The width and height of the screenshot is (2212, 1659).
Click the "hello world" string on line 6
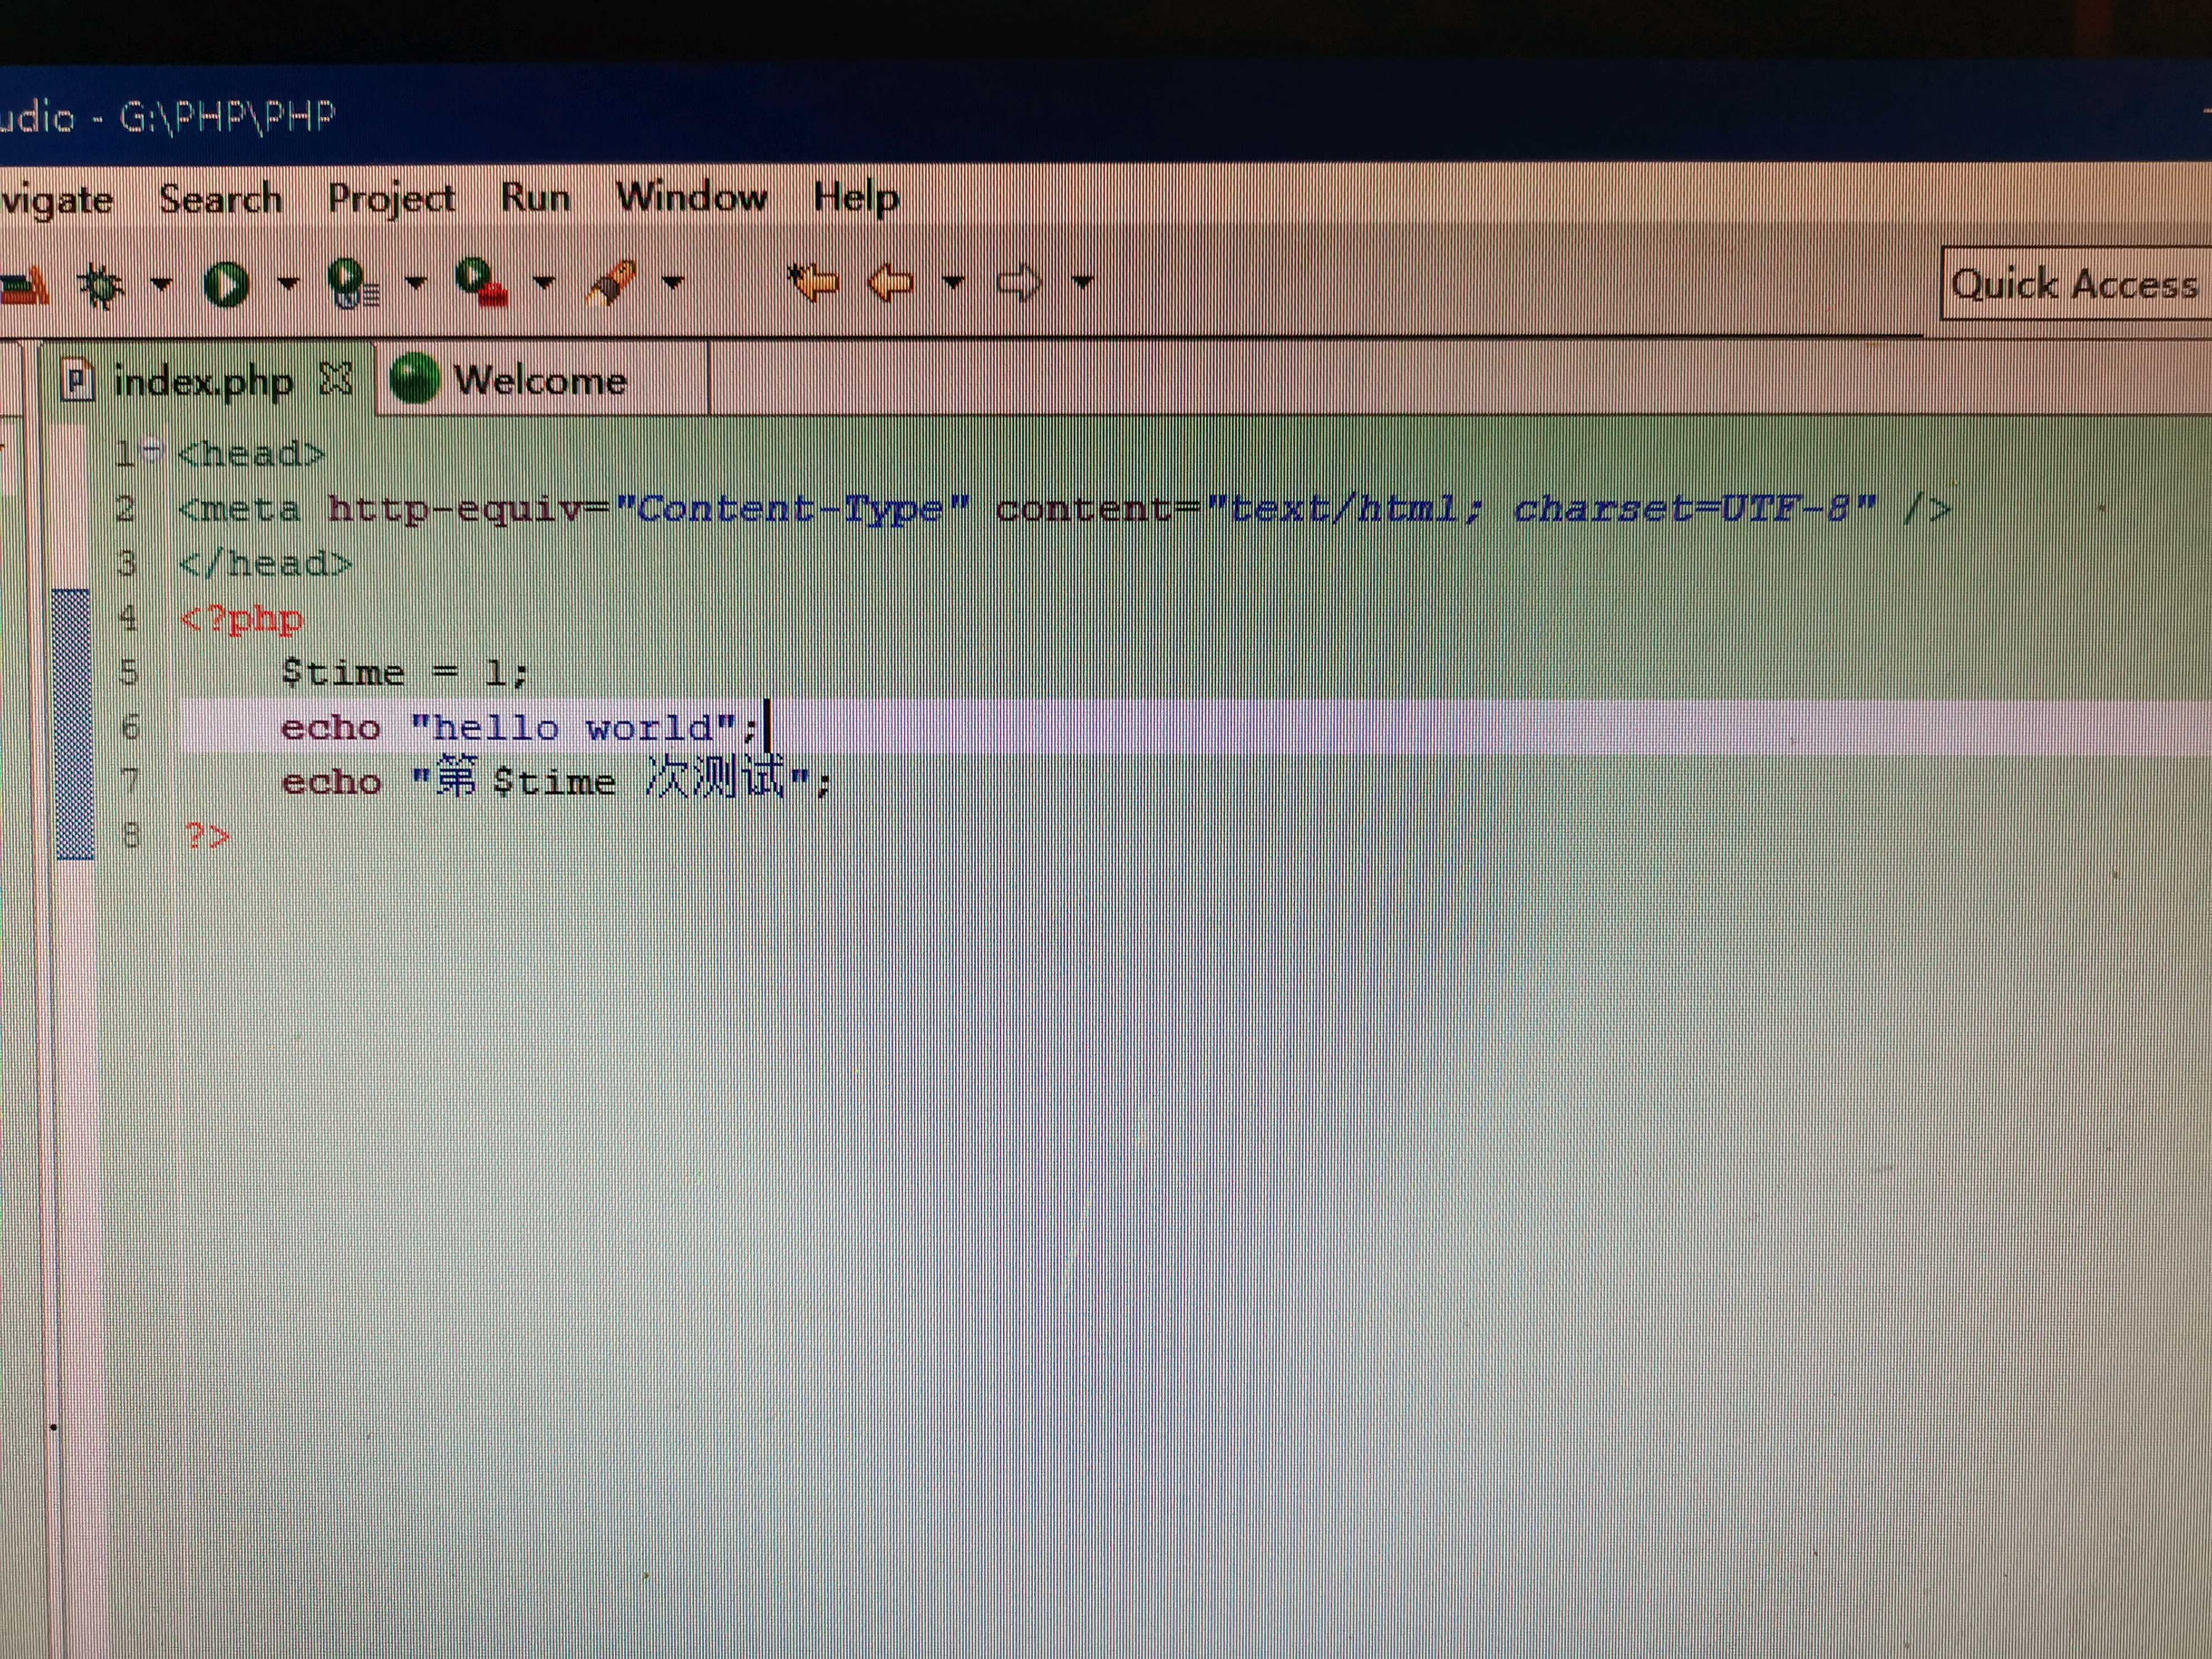(x=574, y=727)
